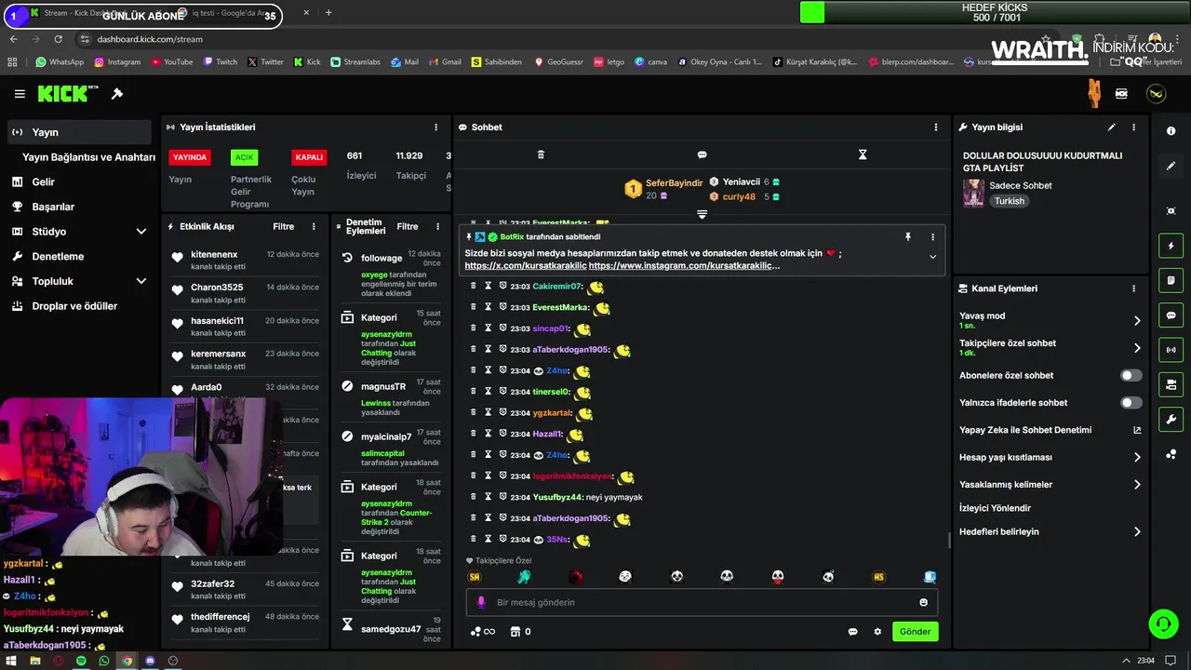The width and height of the screenshot is (1191, 670).
Task: Open the info icon in the right sidebar
Action: pyautogui.click(x=1171, y=131)
